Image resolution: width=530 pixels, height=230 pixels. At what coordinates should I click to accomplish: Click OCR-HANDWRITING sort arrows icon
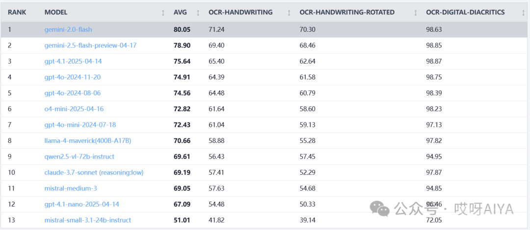(289, 12)
